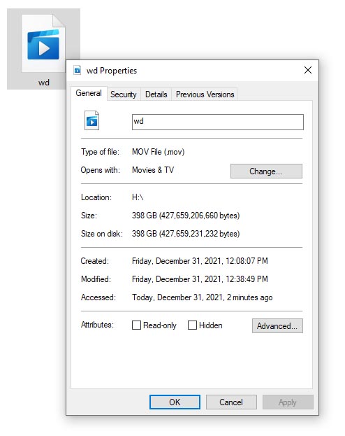Go to the Previous Versions tab

click(205, 94)
